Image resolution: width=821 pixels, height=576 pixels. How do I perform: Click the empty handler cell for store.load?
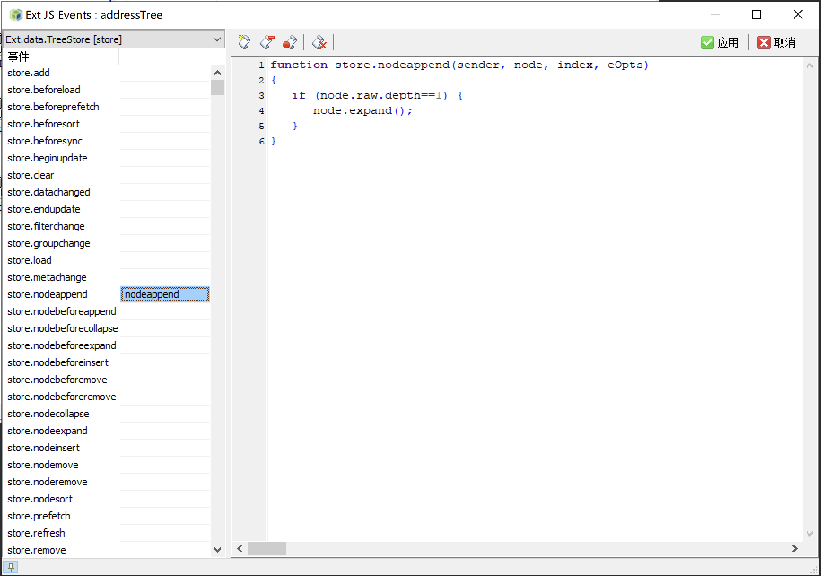pos(165,260)
